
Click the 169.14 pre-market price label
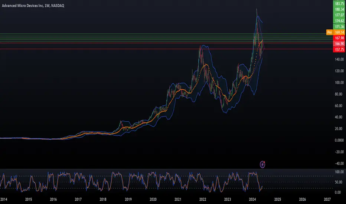pyautogui.click(x=339, y=32)
